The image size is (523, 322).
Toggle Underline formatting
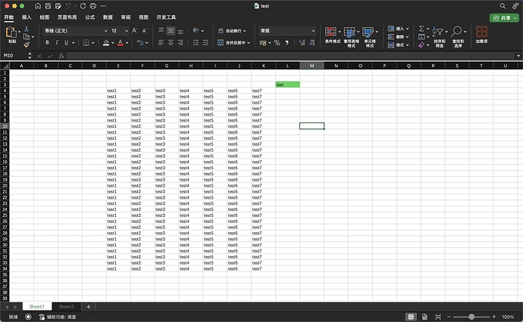coord(67,42)
